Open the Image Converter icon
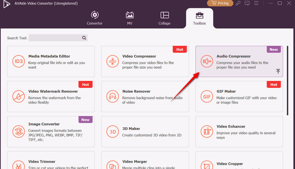Viewport: 295px width, 169px height. 18,131
